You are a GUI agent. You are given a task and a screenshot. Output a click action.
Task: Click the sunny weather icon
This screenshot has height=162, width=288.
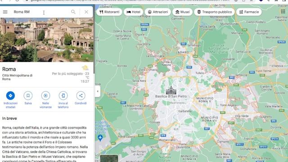click(x=85, y=68)
